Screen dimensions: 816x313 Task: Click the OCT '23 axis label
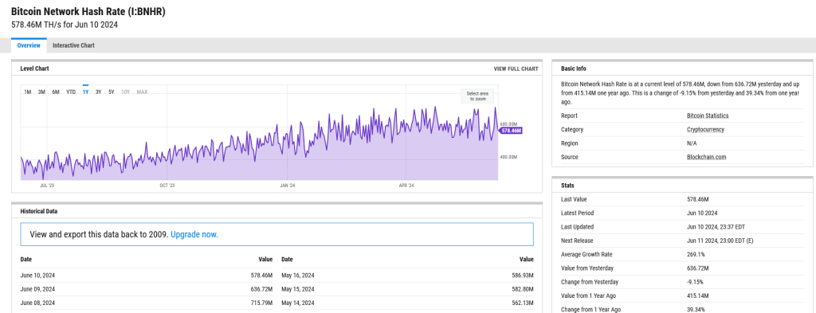tap(167, 185)
